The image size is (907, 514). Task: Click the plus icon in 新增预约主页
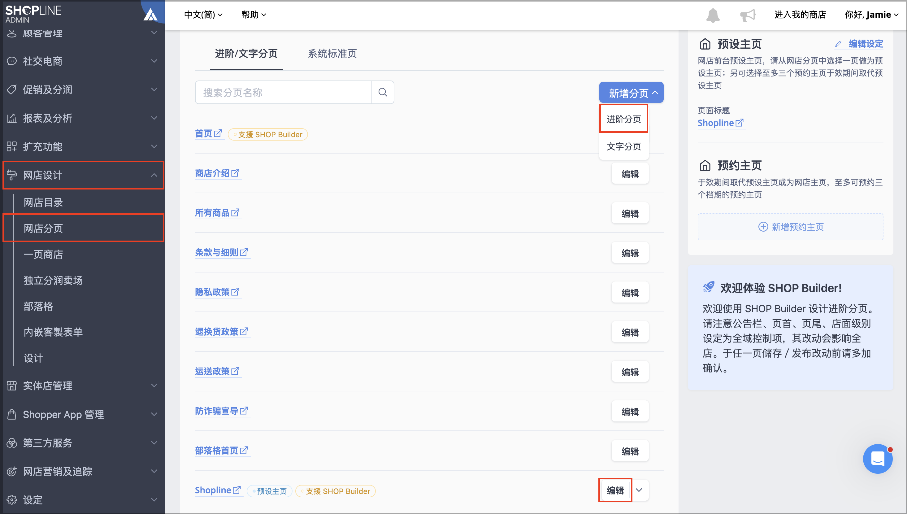point(763,227)
